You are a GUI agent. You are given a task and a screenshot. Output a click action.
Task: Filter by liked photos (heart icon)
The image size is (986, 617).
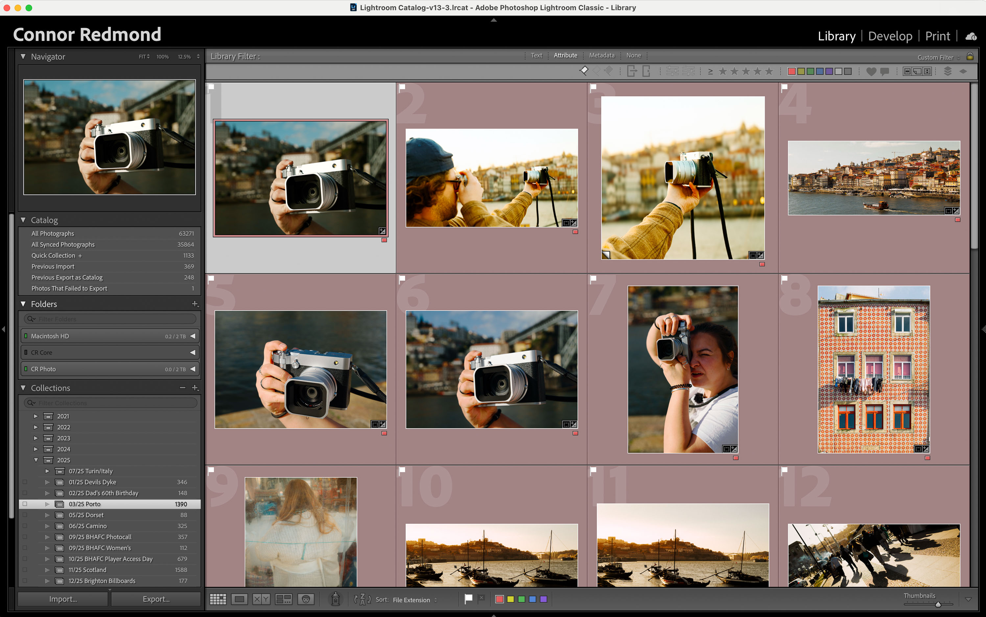coord(871,71)
